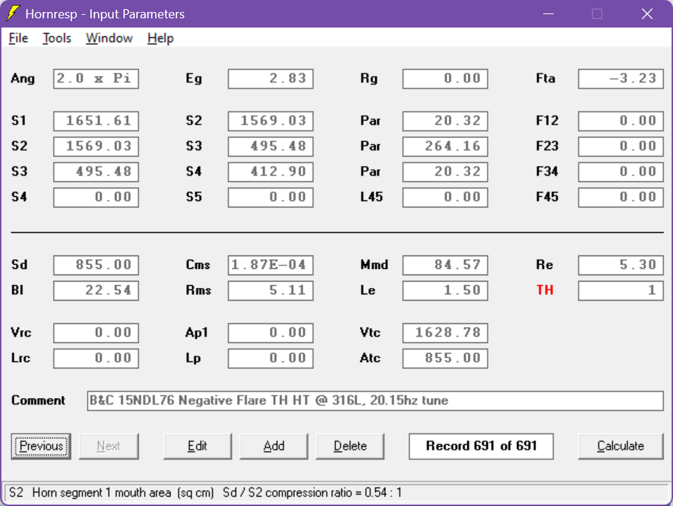Click the Ap1 input field
Viewport: 673px width, 506px height.
271,333
